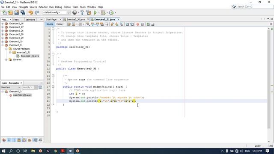Viewport: 274px width, 154px height.
Task: Minimize the Navigator panel
Action: pos(42,83)
